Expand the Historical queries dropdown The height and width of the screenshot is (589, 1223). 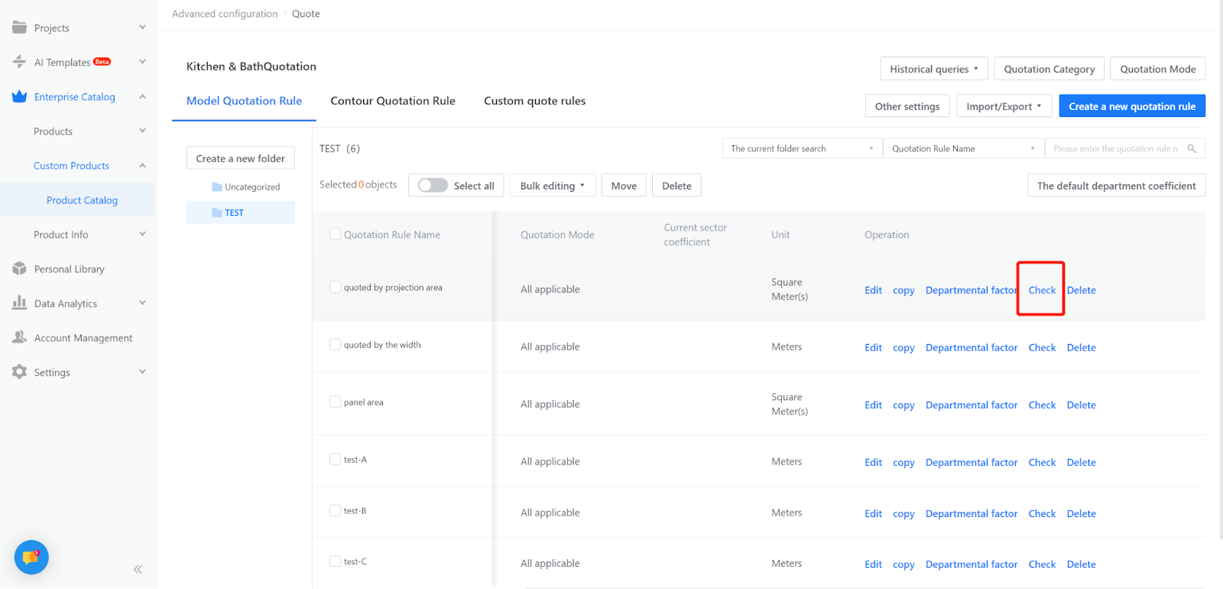(x=933, y=69)
